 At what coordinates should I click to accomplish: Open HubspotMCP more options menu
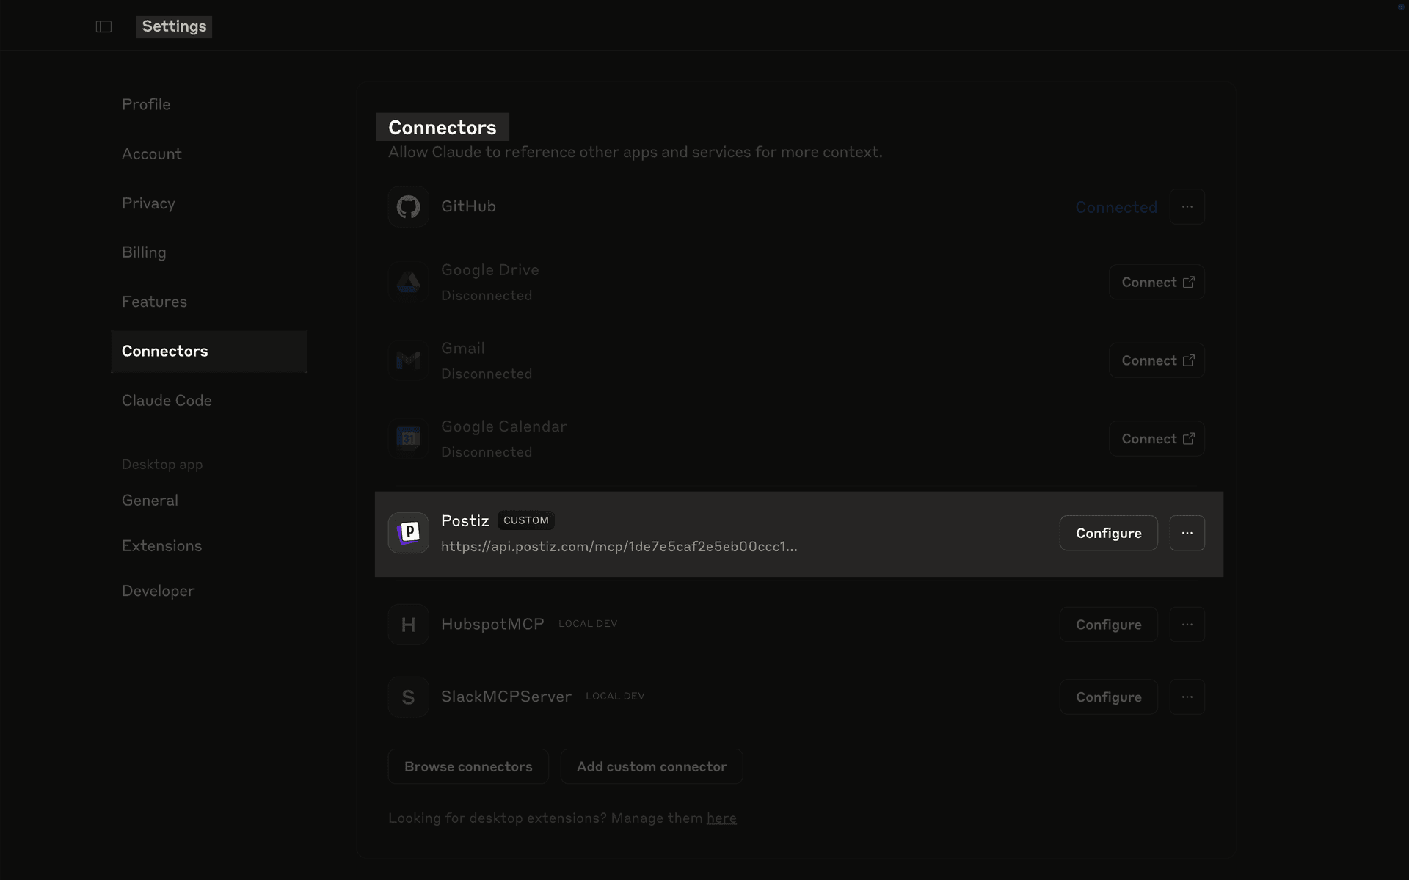pyautogui.click(x=1187, y=625)
